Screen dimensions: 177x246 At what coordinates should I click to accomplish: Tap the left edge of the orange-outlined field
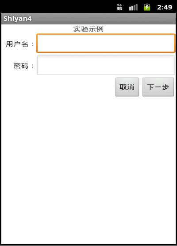[x=39, y=43]
